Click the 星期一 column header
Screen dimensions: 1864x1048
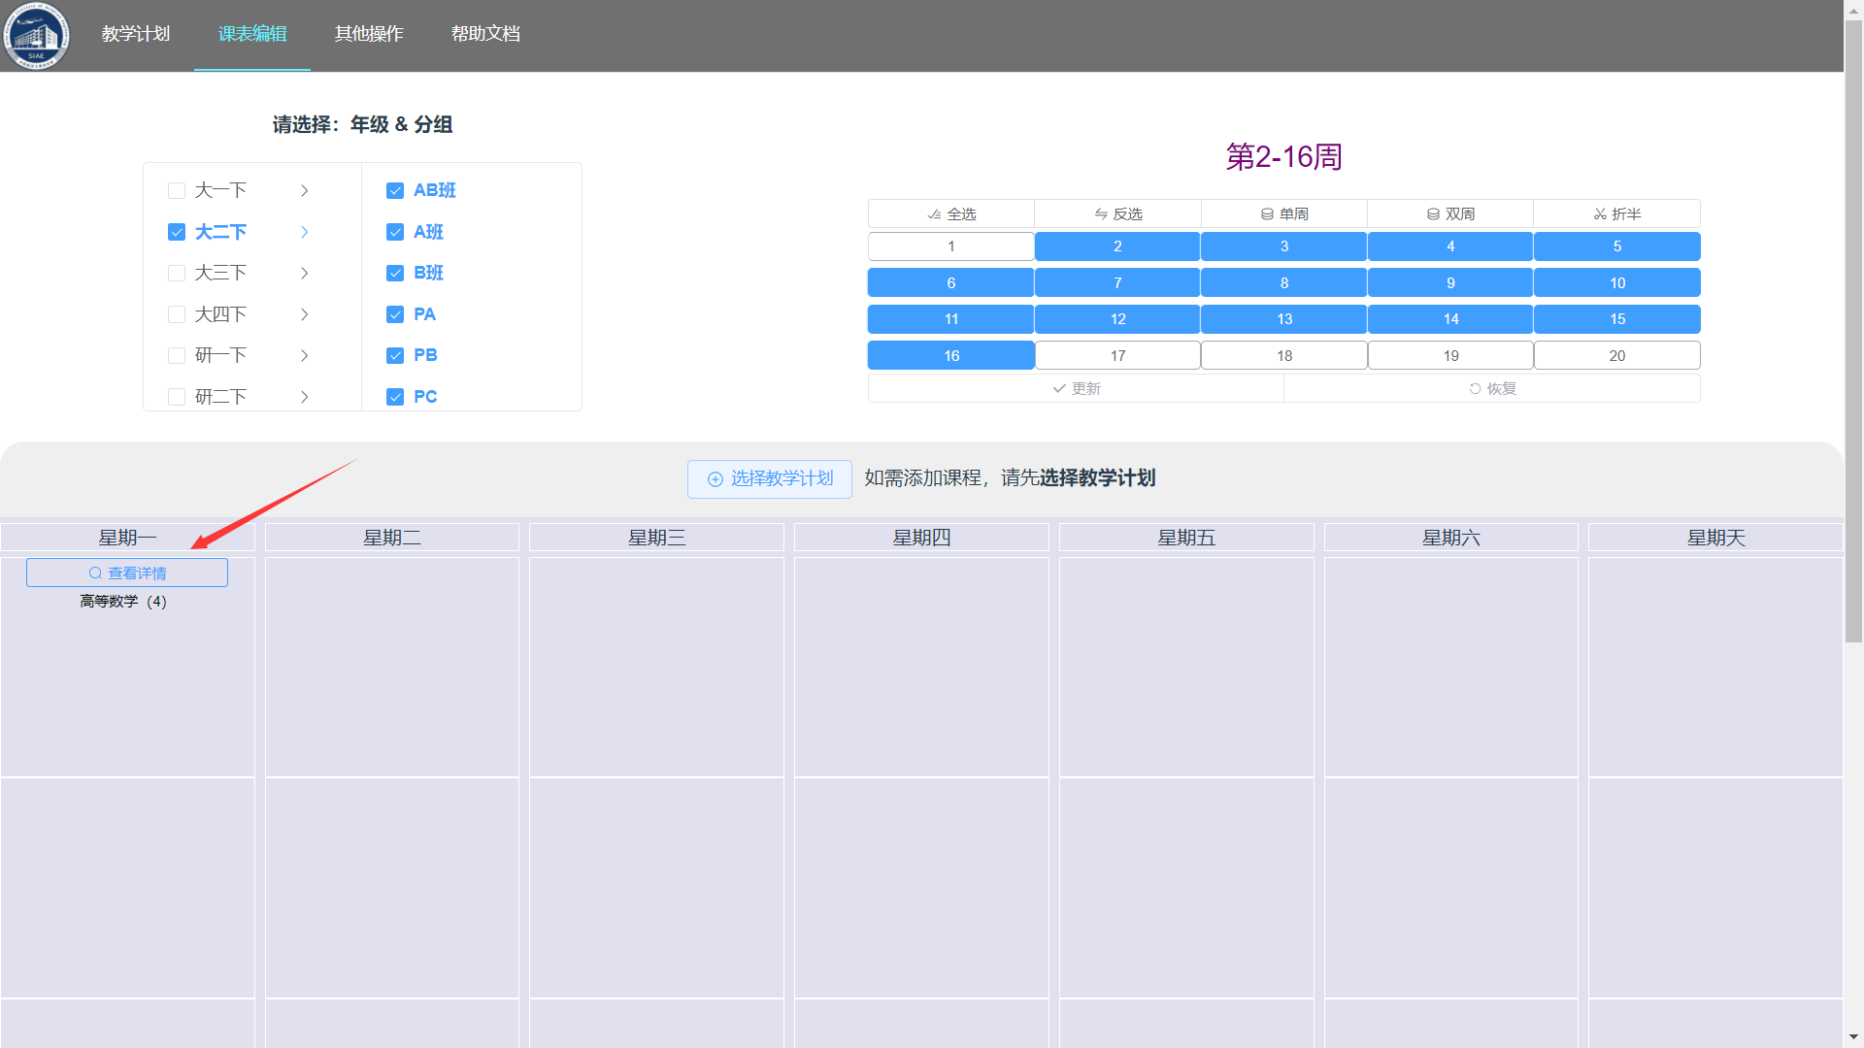pyautogui.click(x=127, y=538)
